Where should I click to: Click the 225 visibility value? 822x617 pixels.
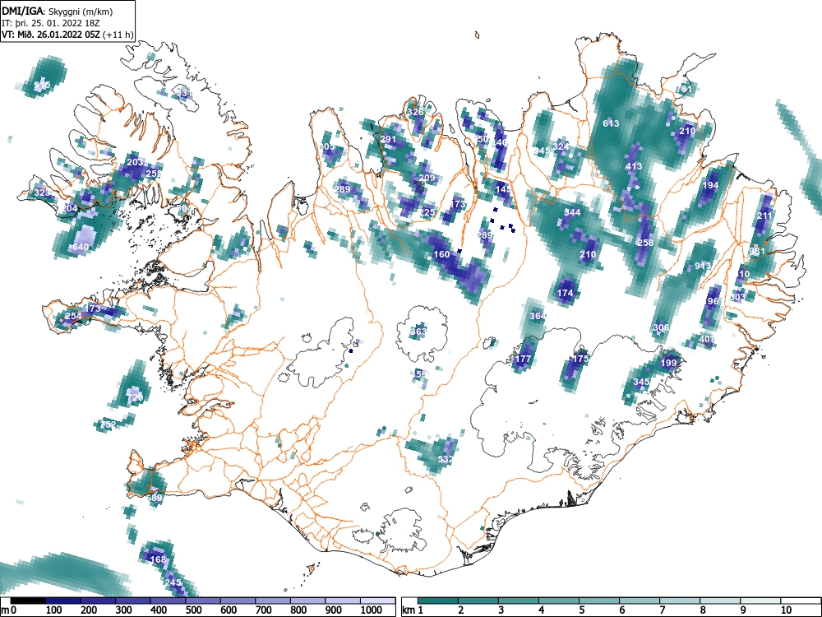click(x=427, y=212)
